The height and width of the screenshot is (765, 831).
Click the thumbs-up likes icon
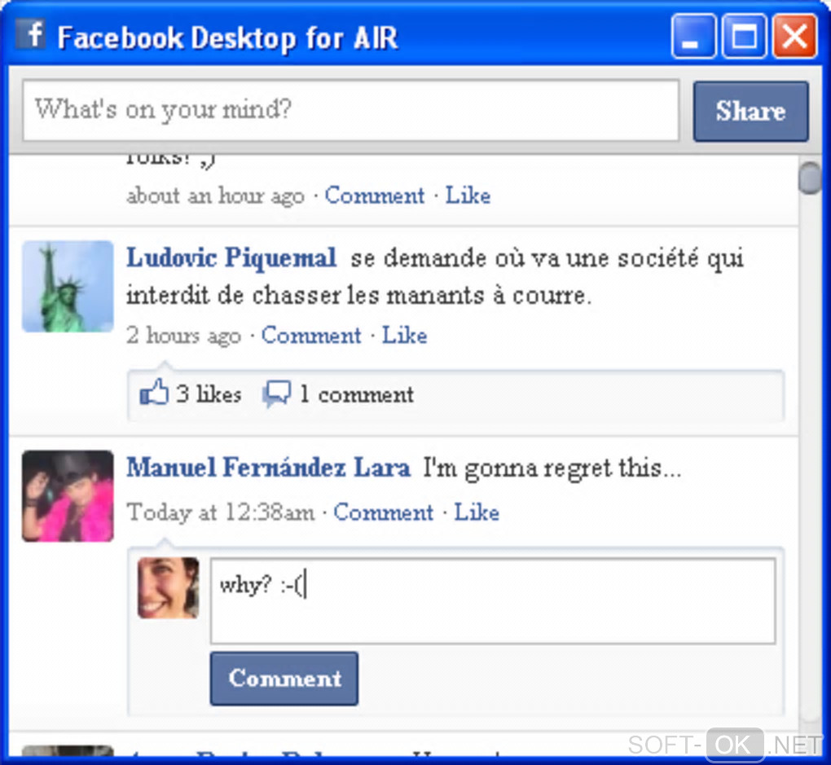tap(154, 393)
